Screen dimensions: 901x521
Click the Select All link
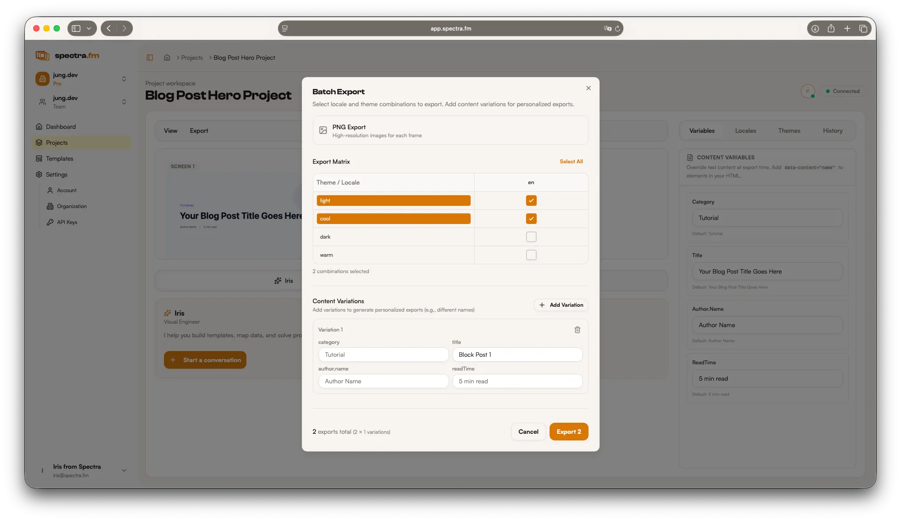point(571,162)
